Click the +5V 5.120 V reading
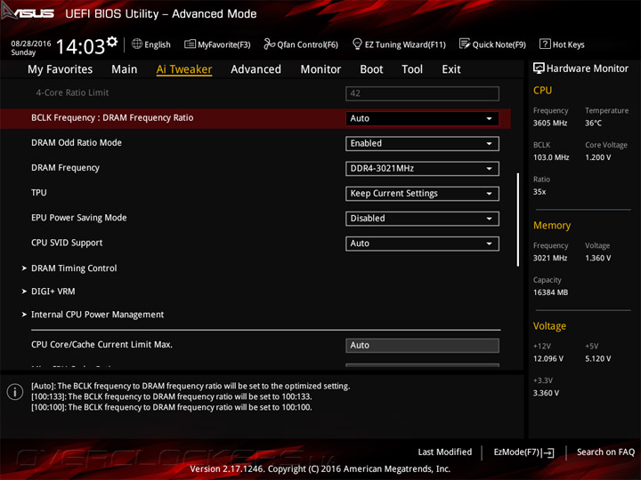The width and height of the screenshot is (641, 480). click(x=597, y=359)
